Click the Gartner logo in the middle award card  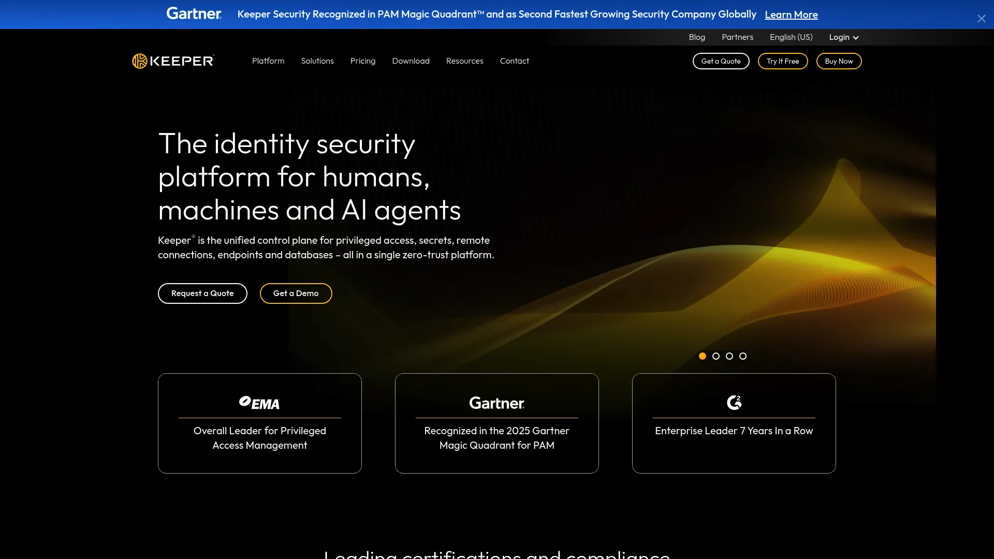tap(497, 403)
